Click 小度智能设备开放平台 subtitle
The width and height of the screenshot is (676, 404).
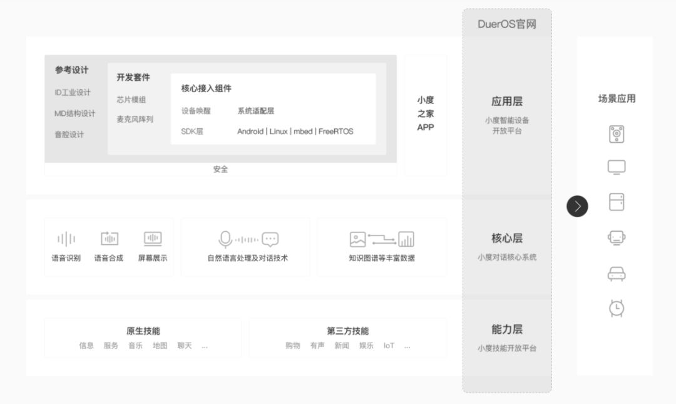tap(507, 126)
